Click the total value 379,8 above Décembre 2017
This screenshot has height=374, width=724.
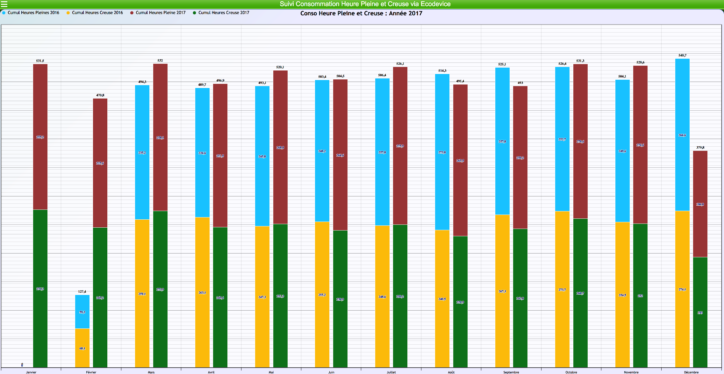click(x=700, y=147)
